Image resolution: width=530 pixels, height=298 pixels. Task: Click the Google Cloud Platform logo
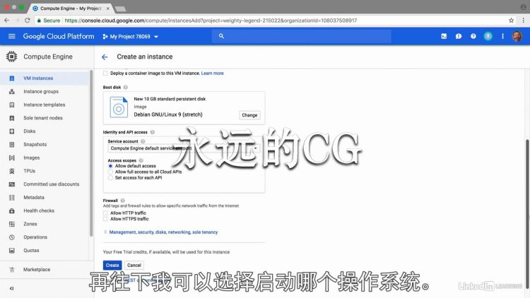point(59,36)
